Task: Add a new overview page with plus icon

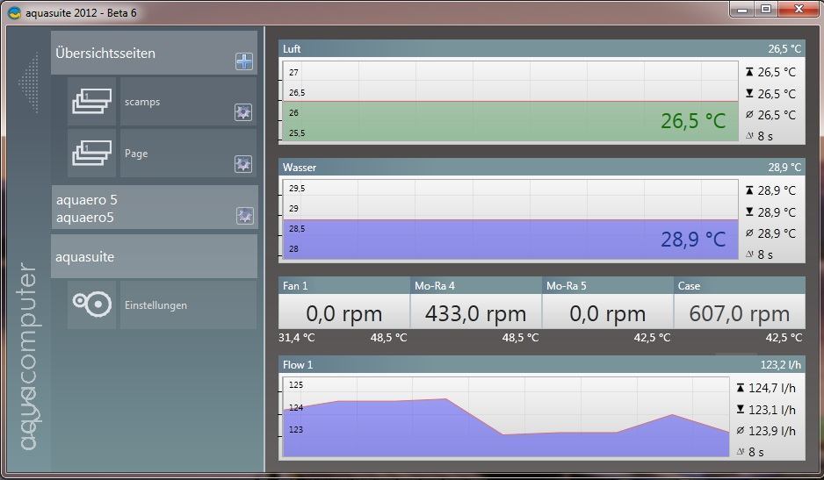Action: tap(244, 61)
